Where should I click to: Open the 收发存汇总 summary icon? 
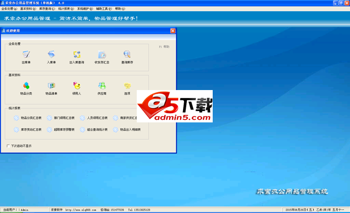pos(102,54)
